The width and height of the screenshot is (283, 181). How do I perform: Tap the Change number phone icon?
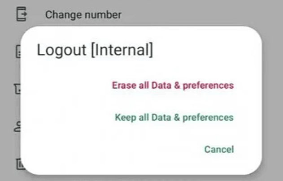[x=21, y=14]
